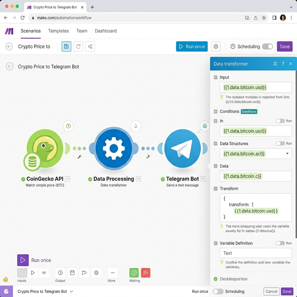Open scenario settings gear next to Run once

point(216,46)
